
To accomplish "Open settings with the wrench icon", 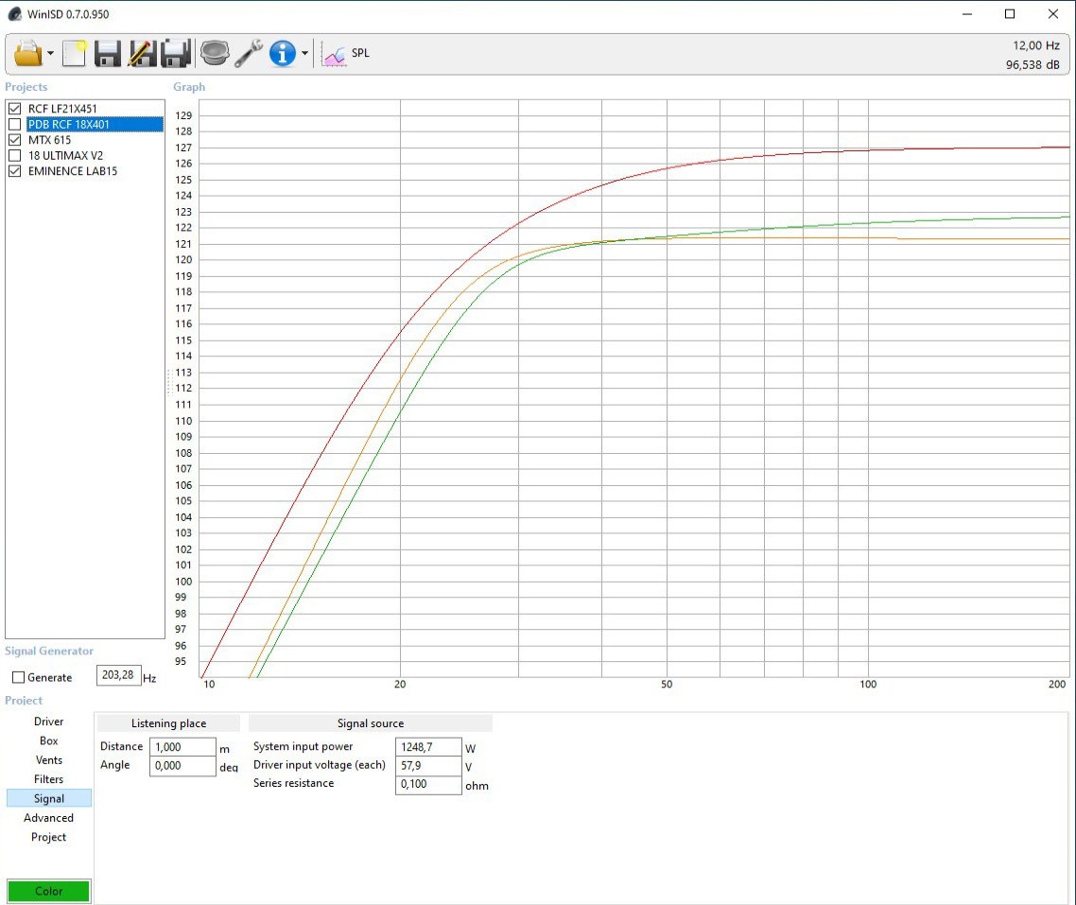I will [249, 53].
